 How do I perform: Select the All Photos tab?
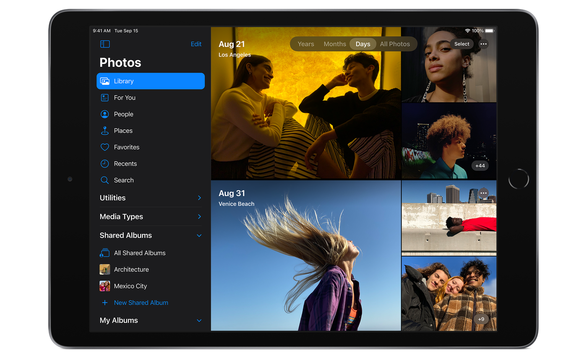tap(395, 44)
